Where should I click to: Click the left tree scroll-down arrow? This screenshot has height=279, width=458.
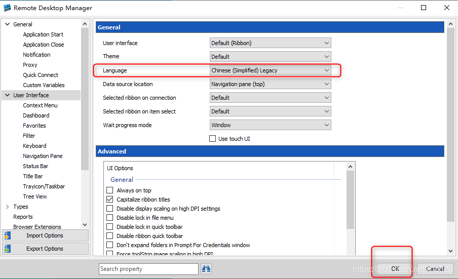[x=85, y=225]
